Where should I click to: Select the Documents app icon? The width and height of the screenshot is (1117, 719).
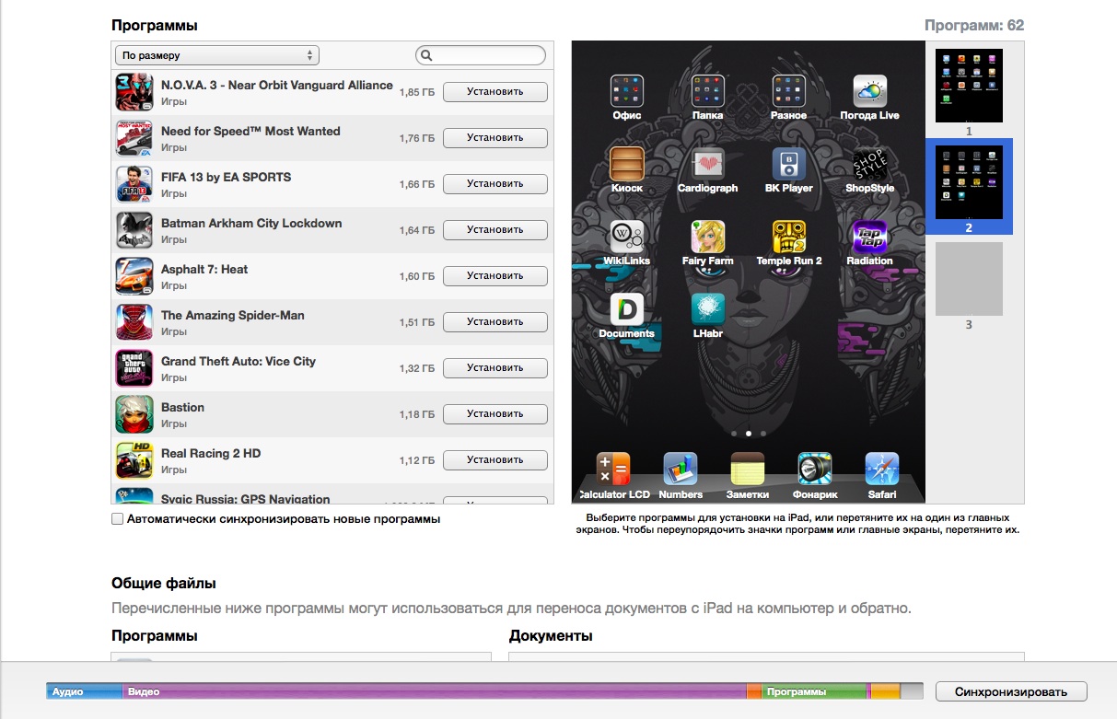[x=627, y=310]
